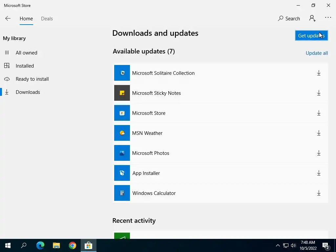Download update for App Installer
Image resolution: width=336 pixels, height=252 pixels.
[319, 173]
